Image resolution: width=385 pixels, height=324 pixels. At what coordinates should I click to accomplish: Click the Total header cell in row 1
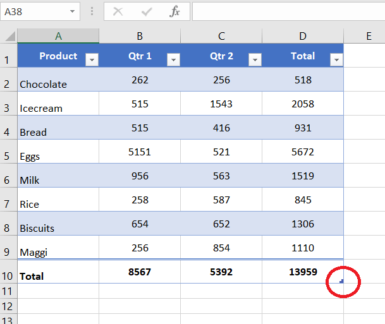(303, 56)
